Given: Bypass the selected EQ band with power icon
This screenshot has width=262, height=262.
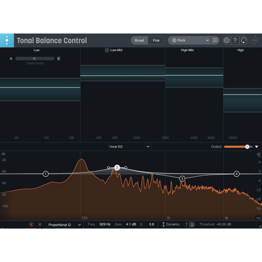Looking at the screenshot, I should (x=31, y=224).
